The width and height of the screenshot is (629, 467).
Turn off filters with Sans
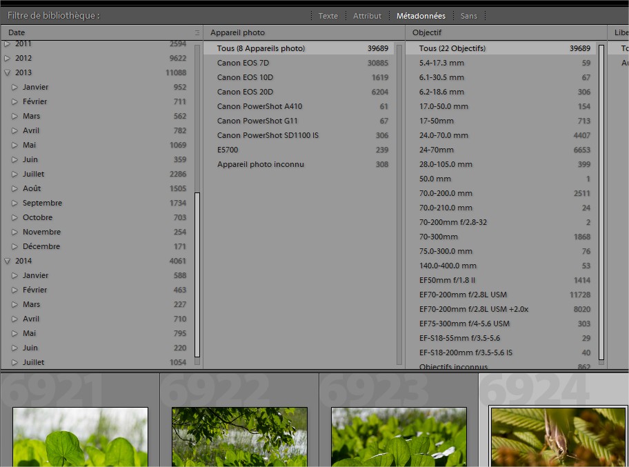click(x=468, y=16)
